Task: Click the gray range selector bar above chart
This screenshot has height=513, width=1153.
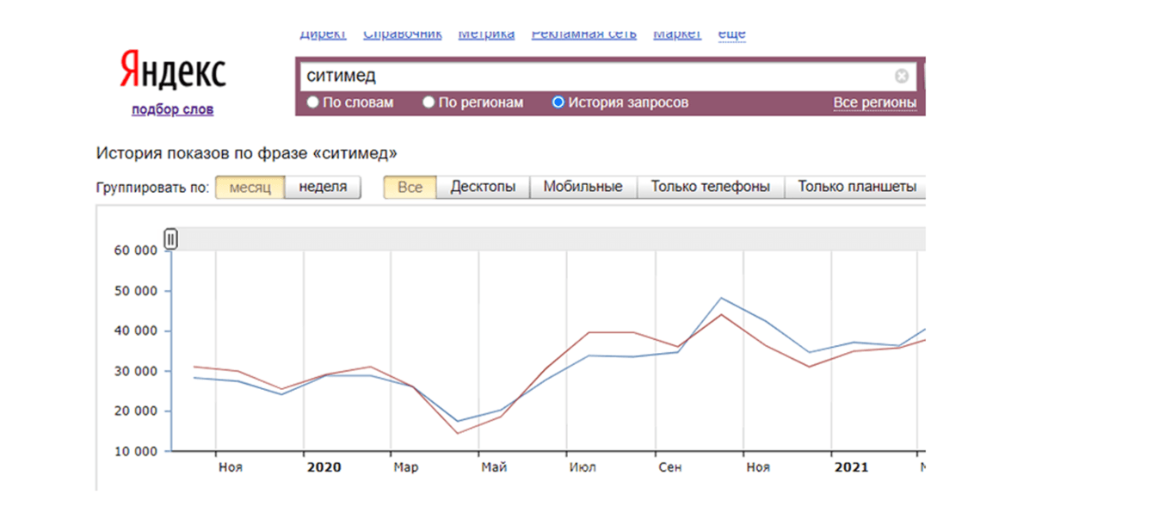Action: (549, 239)
